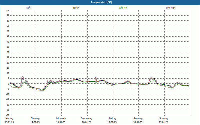Click the -25 value on temperature axis

7,110
